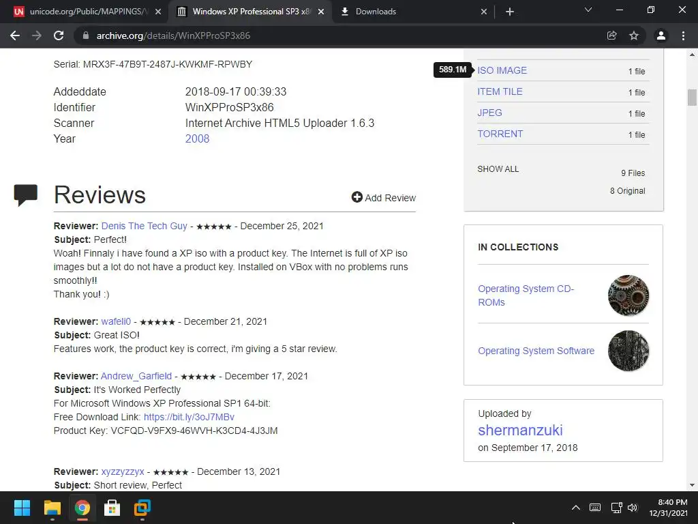Open the TORRENT download link
Image resolution: width=698 pixels, height=524 pixels.
point(500,134)
